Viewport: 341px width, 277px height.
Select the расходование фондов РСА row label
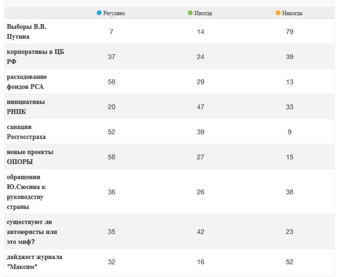tap(27, 82)
